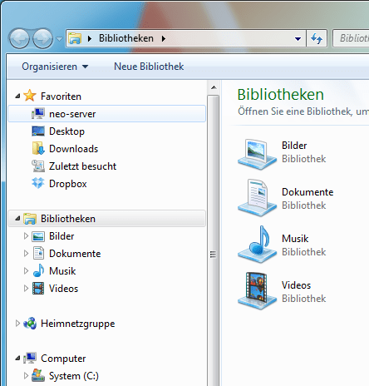The height and width of the screenshot is (386, 369).
Task: Collapse the Bibliotheken tree node
Action: (x=17, y=219)
